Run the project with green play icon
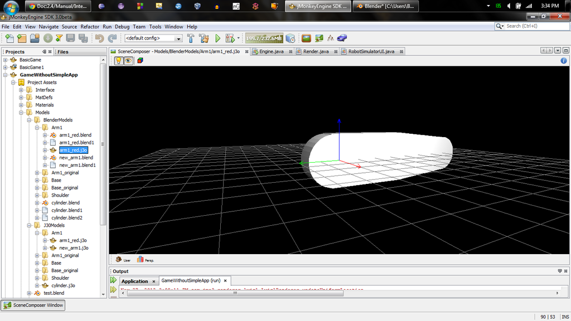Image resolution: width=571 pixels, height=321 pixels. point(218,38)
